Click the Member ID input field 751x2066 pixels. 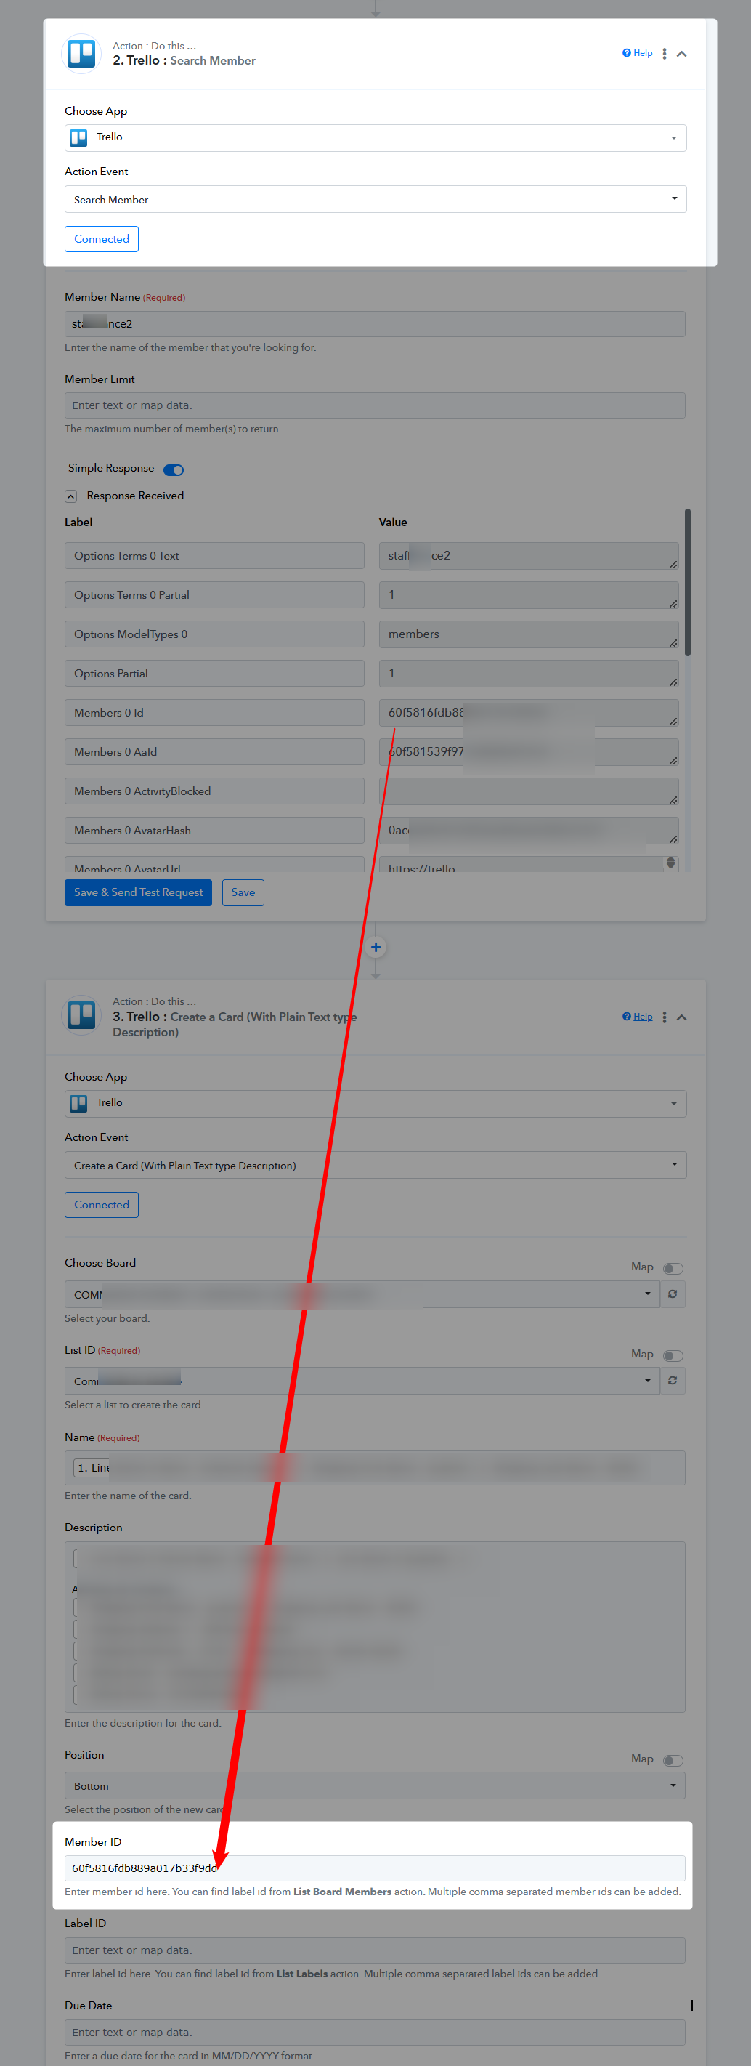(375, 1868)
